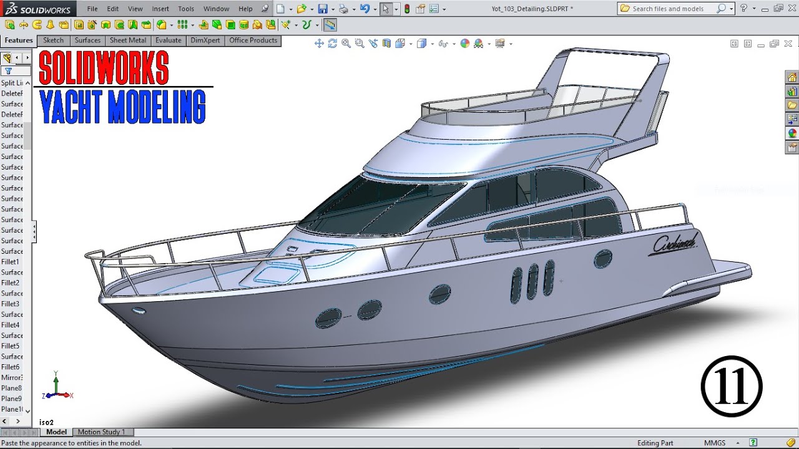799x449 pixels.
Task: Select the Model tab at bottom
Action: click(x=56, y=432)
